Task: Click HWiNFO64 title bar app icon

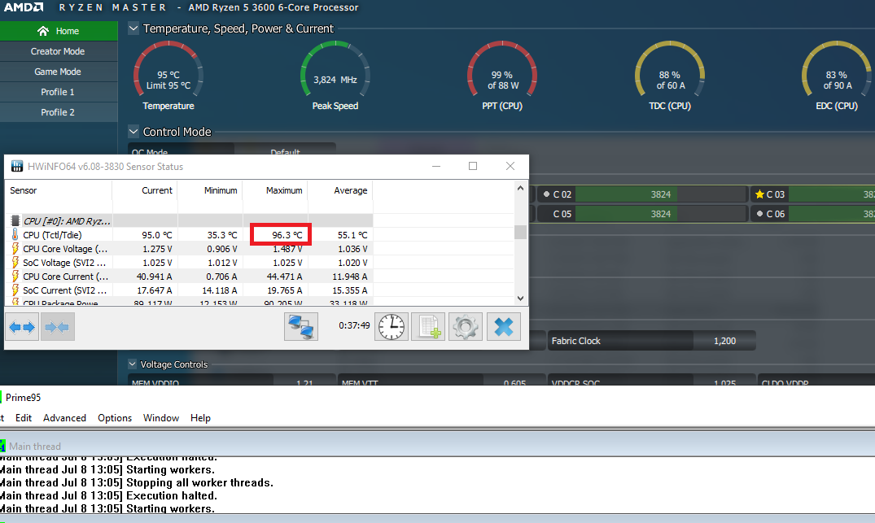Action: pyautogui.click(x=17, y=166)
